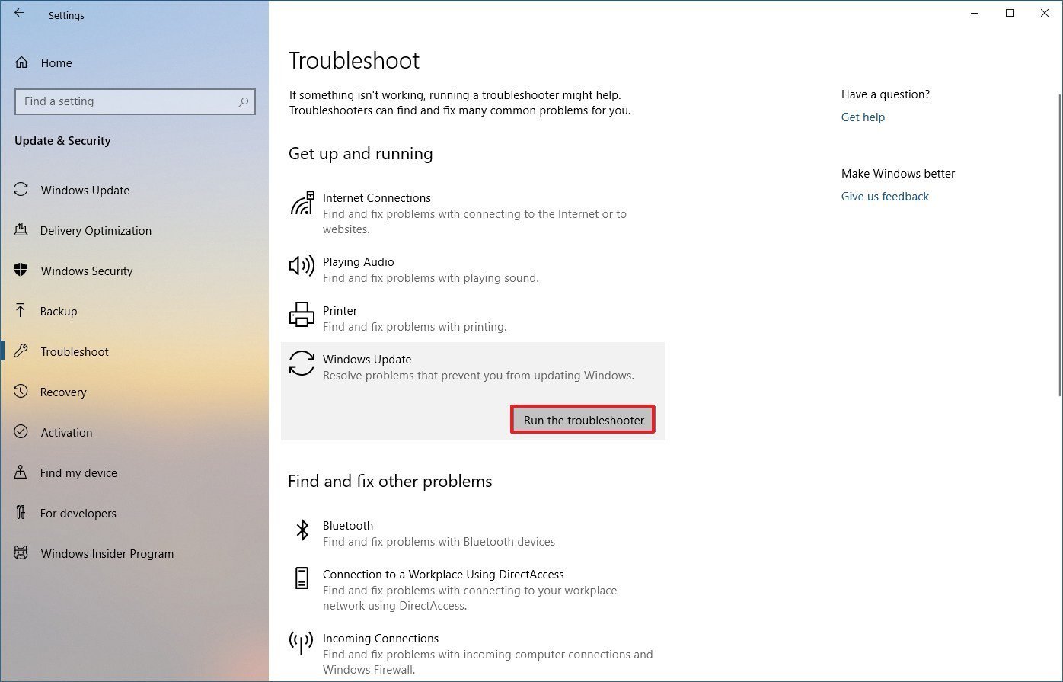This screenshot has height=682, width=1063.
Task: Select the Printer troubleshooter entry
Action: pyautogui.click(x=473, y=319)
